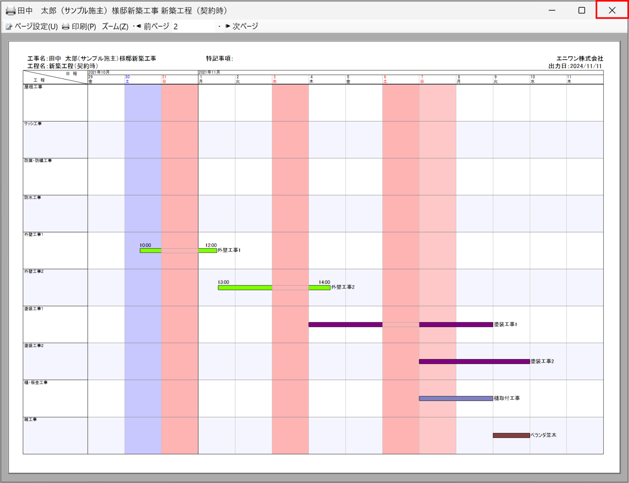This screenshot has width=629, height=483.
Task: Click the purple 塗装工事2 schedule bar
Action: pyautogui.click(x=474, y=361)
